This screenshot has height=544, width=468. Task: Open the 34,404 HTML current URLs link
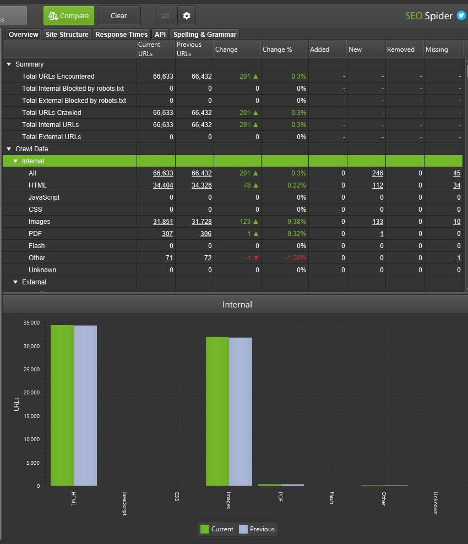163,185
